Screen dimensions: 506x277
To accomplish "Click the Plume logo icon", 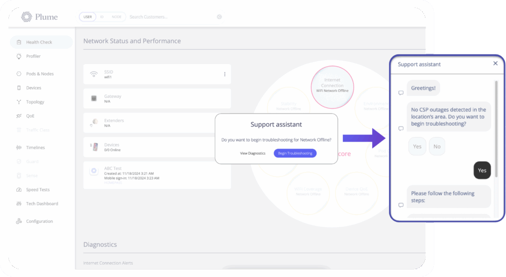I will [27, 17].
